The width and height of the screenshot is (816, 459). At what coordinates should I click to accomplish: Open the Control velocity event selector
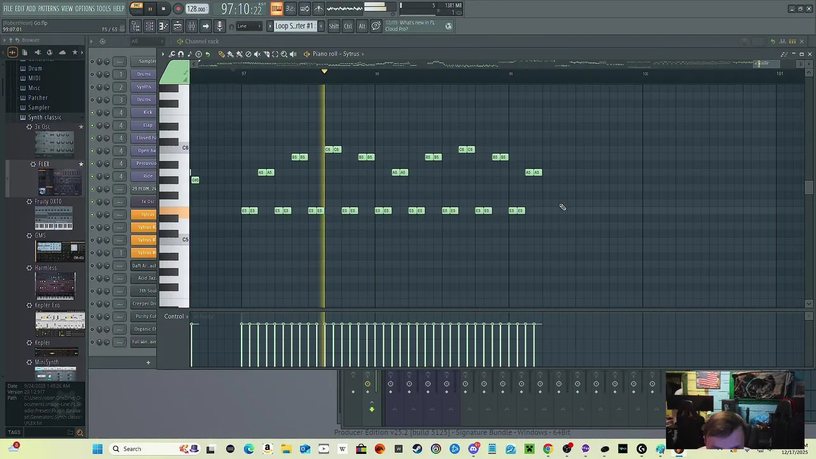pos(174,316)
